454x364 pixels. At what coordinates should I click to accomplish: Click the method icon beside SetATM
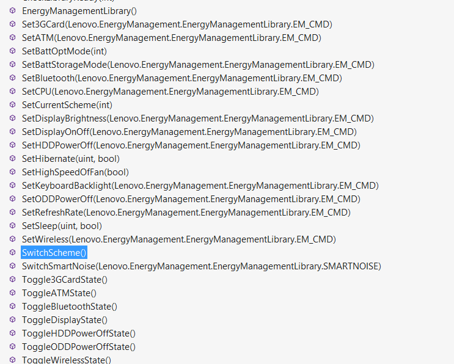12,38
